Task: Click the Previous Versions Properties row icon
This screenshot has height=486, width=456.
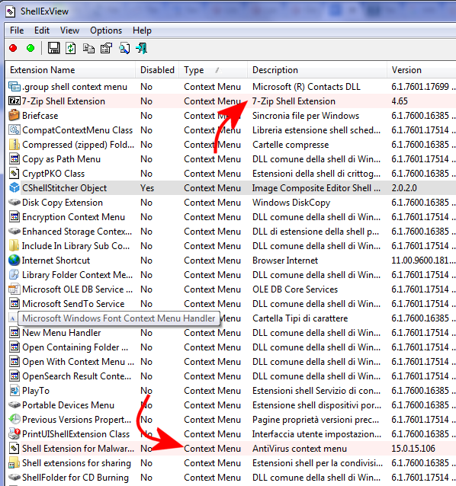Action: (x=14, y=420)
